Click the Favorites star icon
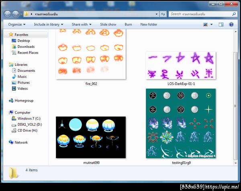241x191 pixels. (11, 35)
